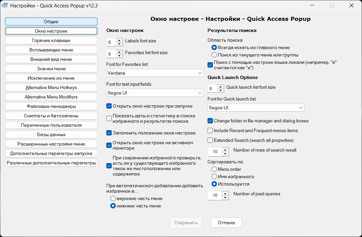Check Extended Search (search all properties)
362x237 pixels.
(210, 140)
